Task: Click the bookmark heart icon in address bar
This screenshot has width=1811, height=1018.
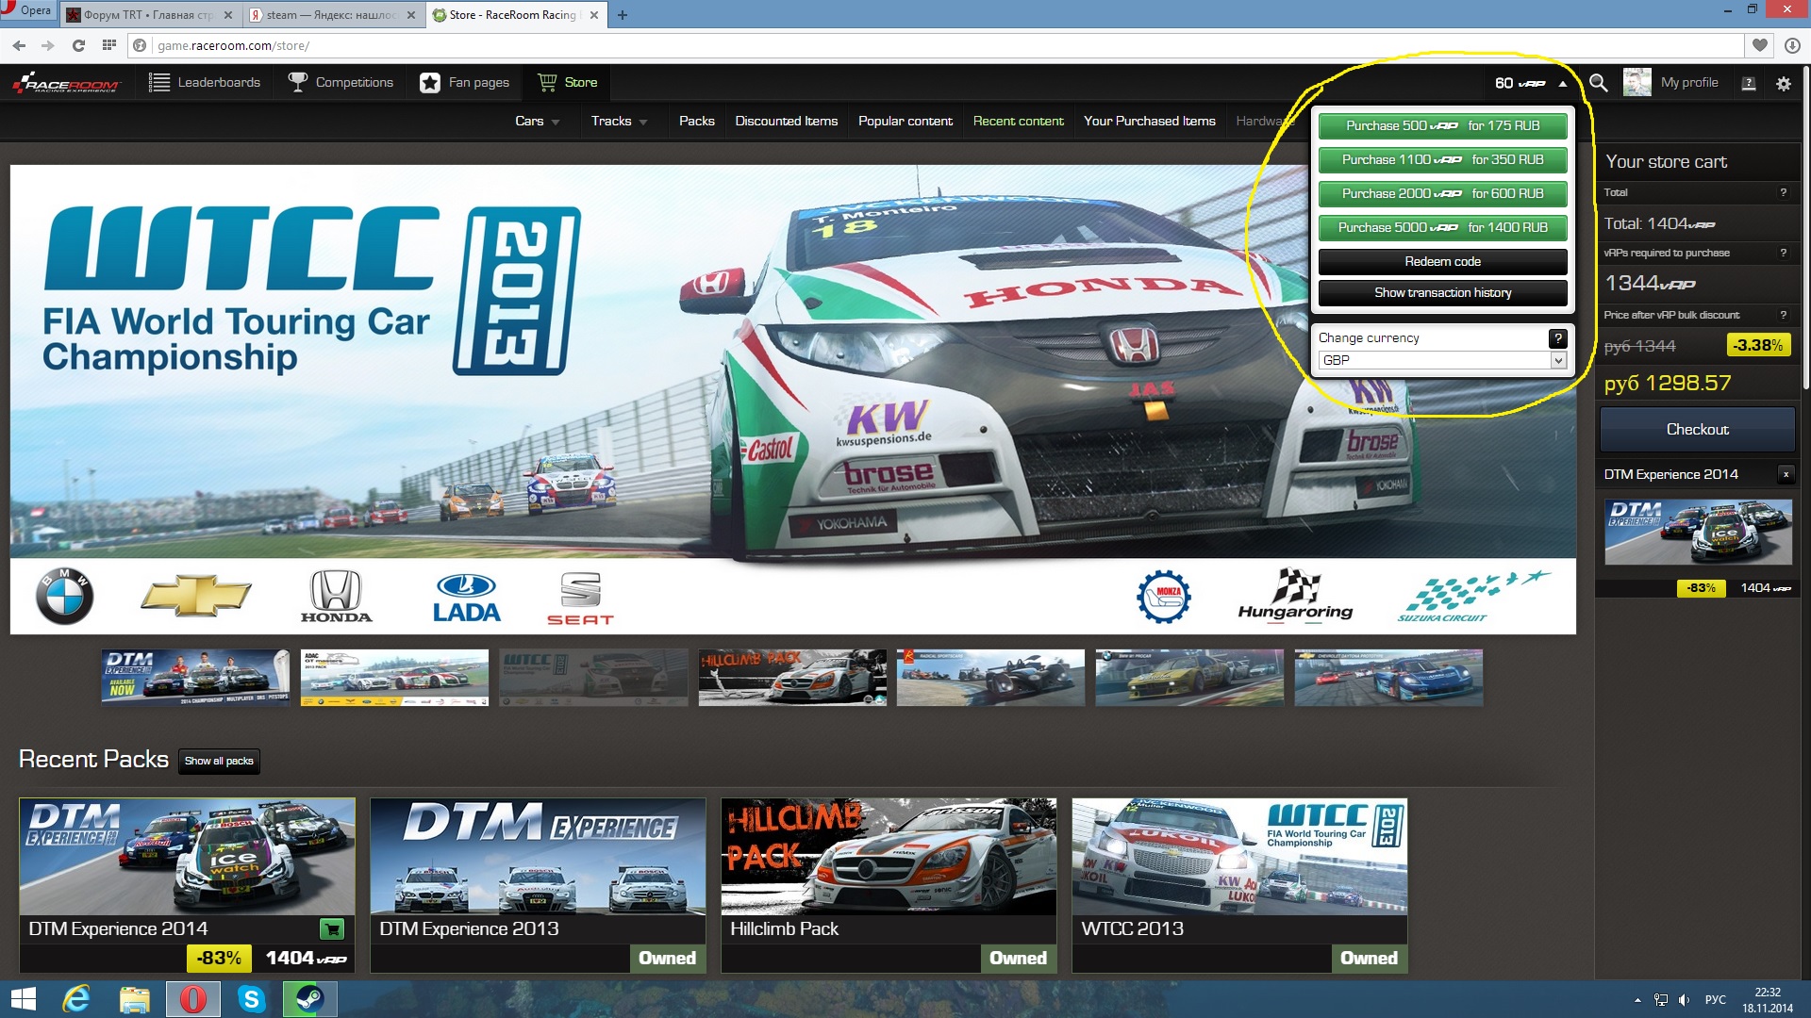Action: 1760,45
